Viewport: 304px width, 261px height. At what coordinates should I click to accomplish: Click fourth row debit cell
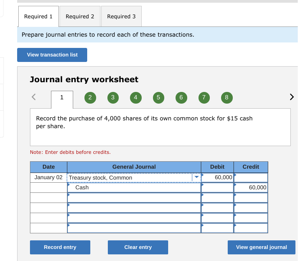coord(217,208)
